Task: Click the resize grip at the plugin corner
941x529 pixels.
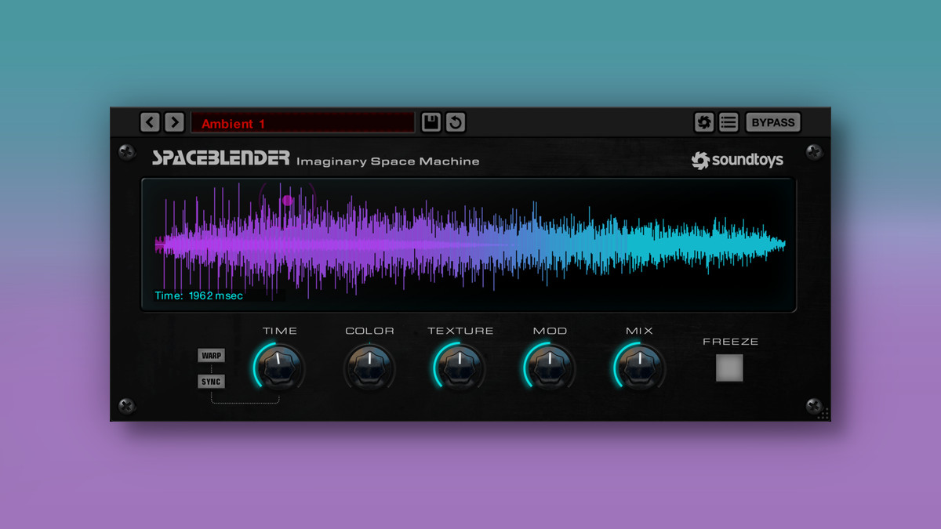Action: (823, 413)
